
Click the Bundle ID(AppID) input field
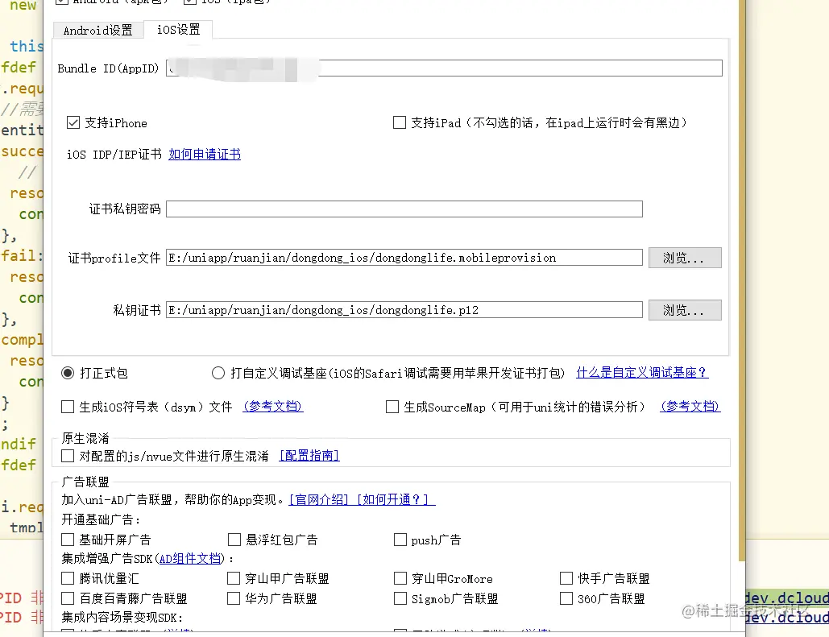tap(444, 68)
